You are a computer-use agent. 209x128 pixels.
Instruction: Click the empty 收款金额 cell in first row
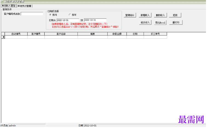117,37
